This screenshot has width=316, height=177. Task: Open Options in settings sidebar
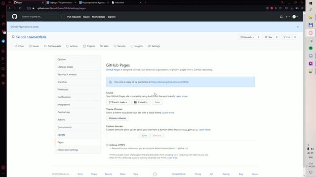click(78, 59)
